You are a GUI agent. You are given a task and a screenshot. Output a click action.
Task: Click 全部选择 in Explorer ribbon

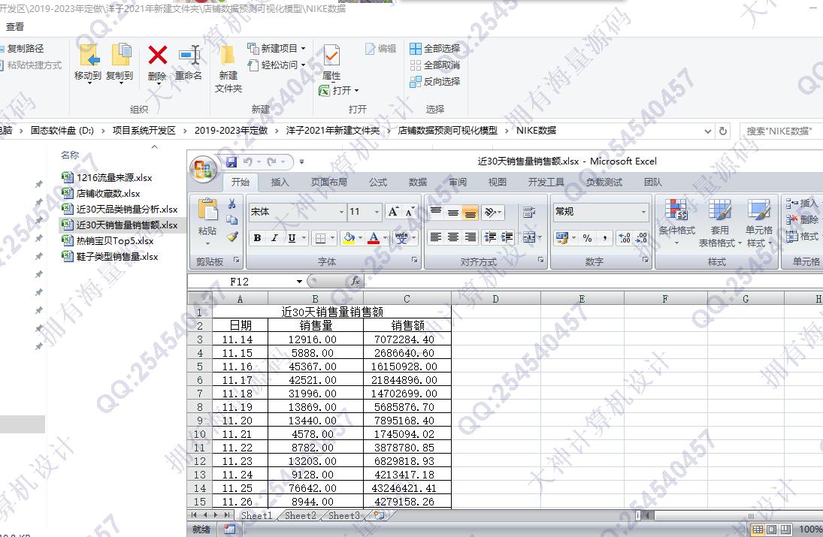[435, 48]
